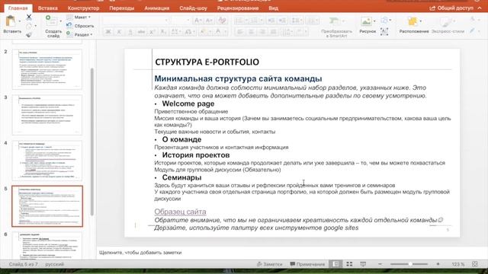Toggle superscript x² formatting
The height and width of the screenshot is (274, 488).
coord(152,32)
